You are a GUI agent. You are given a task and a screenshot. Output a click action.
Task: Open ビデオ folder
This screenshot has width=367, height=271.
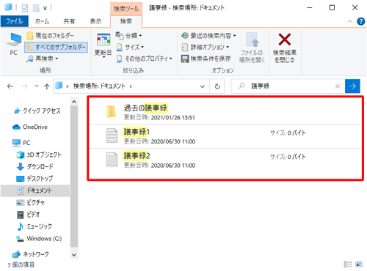pos(28,215)
